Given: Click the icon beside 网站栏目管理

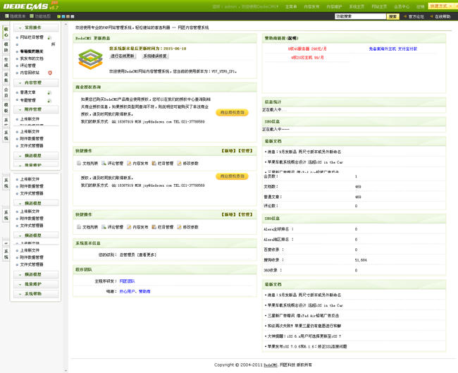Looking at the screenshot, I should pyautogui.click(x=49, y=37).
